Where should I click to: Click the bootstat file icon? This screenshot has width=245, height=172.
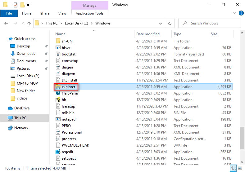[x=58, y=54]
